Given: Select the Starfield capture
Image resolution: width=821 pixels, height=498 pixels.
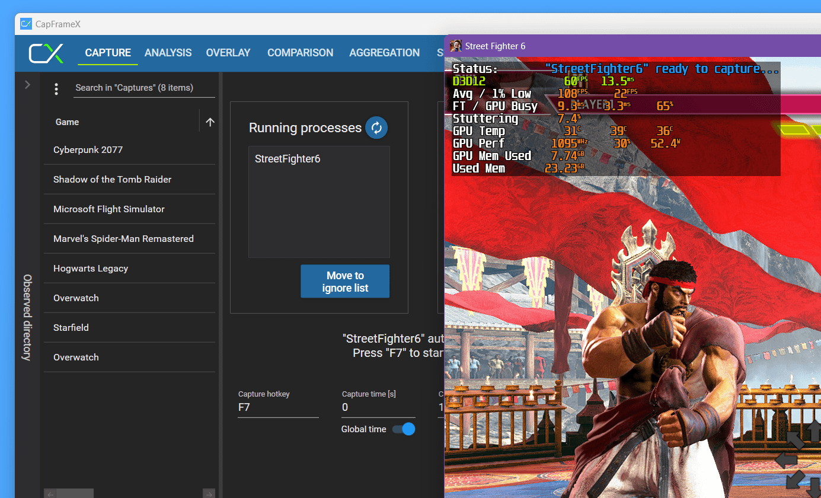Looking at the screenshot, I should pos(129,328).
